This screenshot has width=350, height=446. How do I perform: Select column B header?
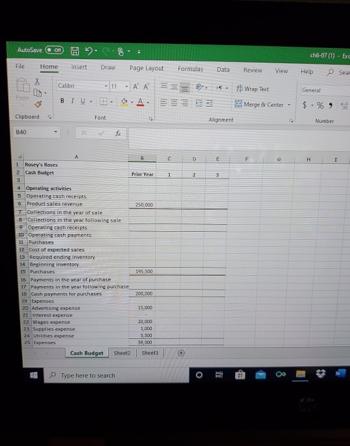pyautogui.click(x=142, y=158)
